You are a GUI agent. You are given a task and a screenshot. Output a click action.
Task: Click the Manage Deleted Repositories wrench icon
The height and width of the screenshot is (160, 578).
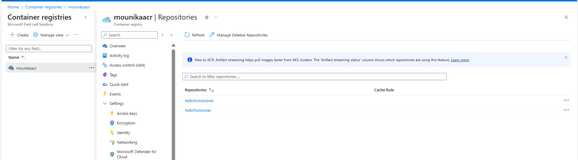coord(212,35)
